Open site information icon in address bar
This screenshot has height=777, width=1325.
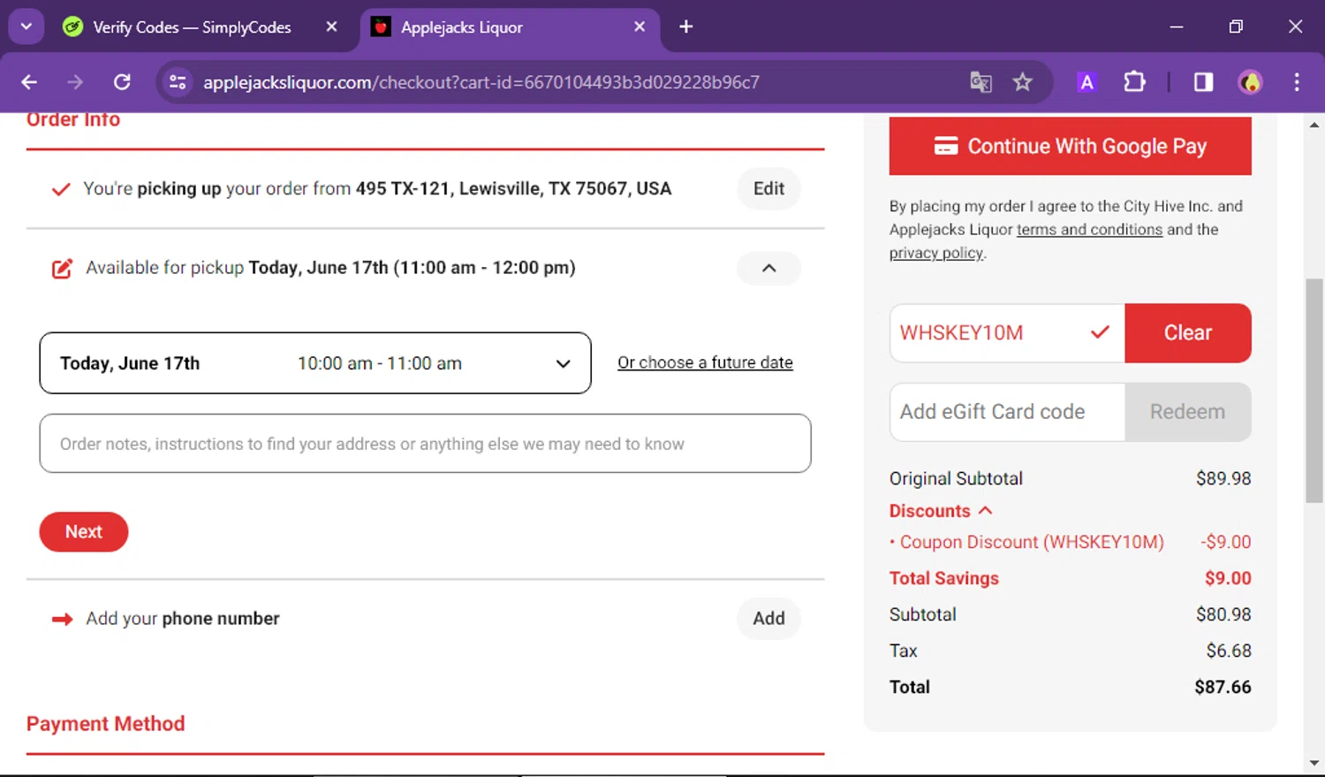tap(178, 82)
